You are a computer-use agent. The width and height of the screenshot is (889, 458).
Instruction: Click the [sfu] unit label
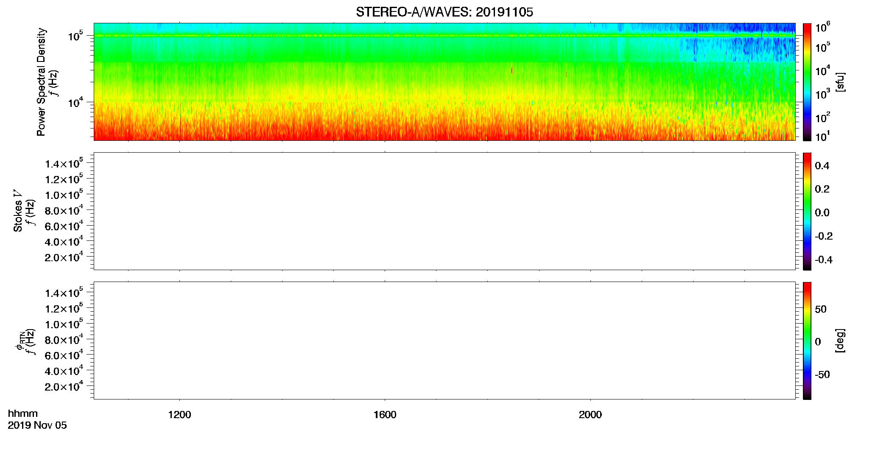pyautogui.click(x=840, y=82)
